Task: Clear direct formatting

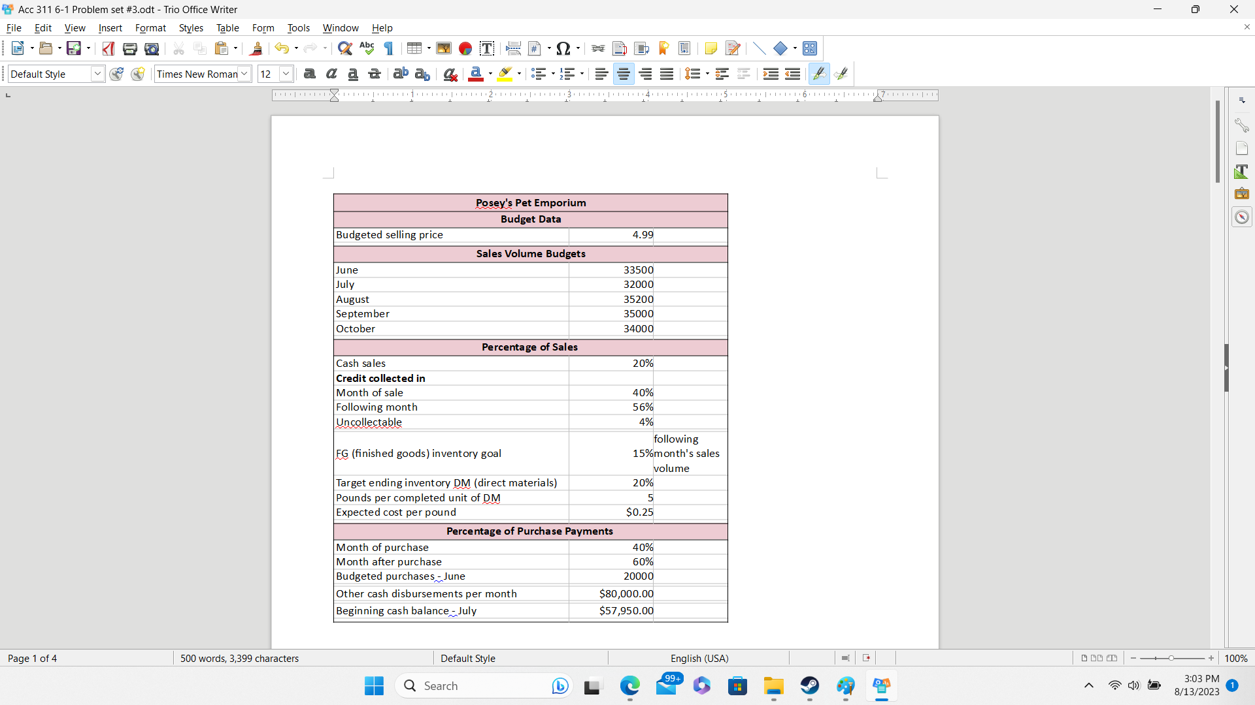Action: [x=450, y=74]
